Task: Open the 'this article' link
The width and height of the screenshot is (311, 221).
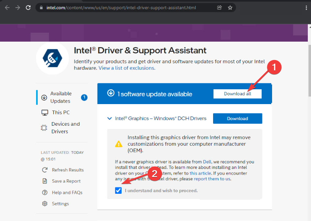Action: (200, 173)
